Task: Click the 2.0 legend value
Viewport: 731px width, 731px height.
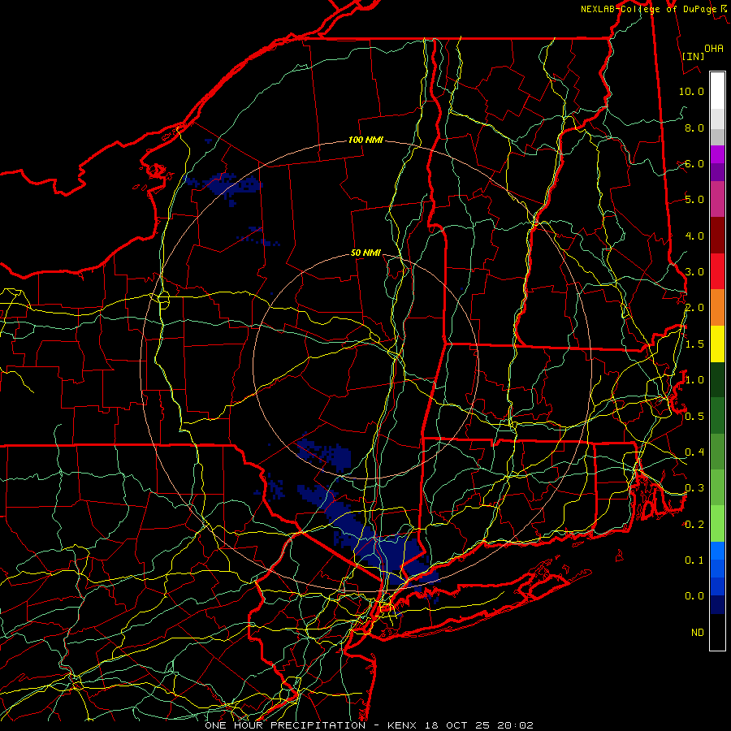Action: click(x=694, y=308)
